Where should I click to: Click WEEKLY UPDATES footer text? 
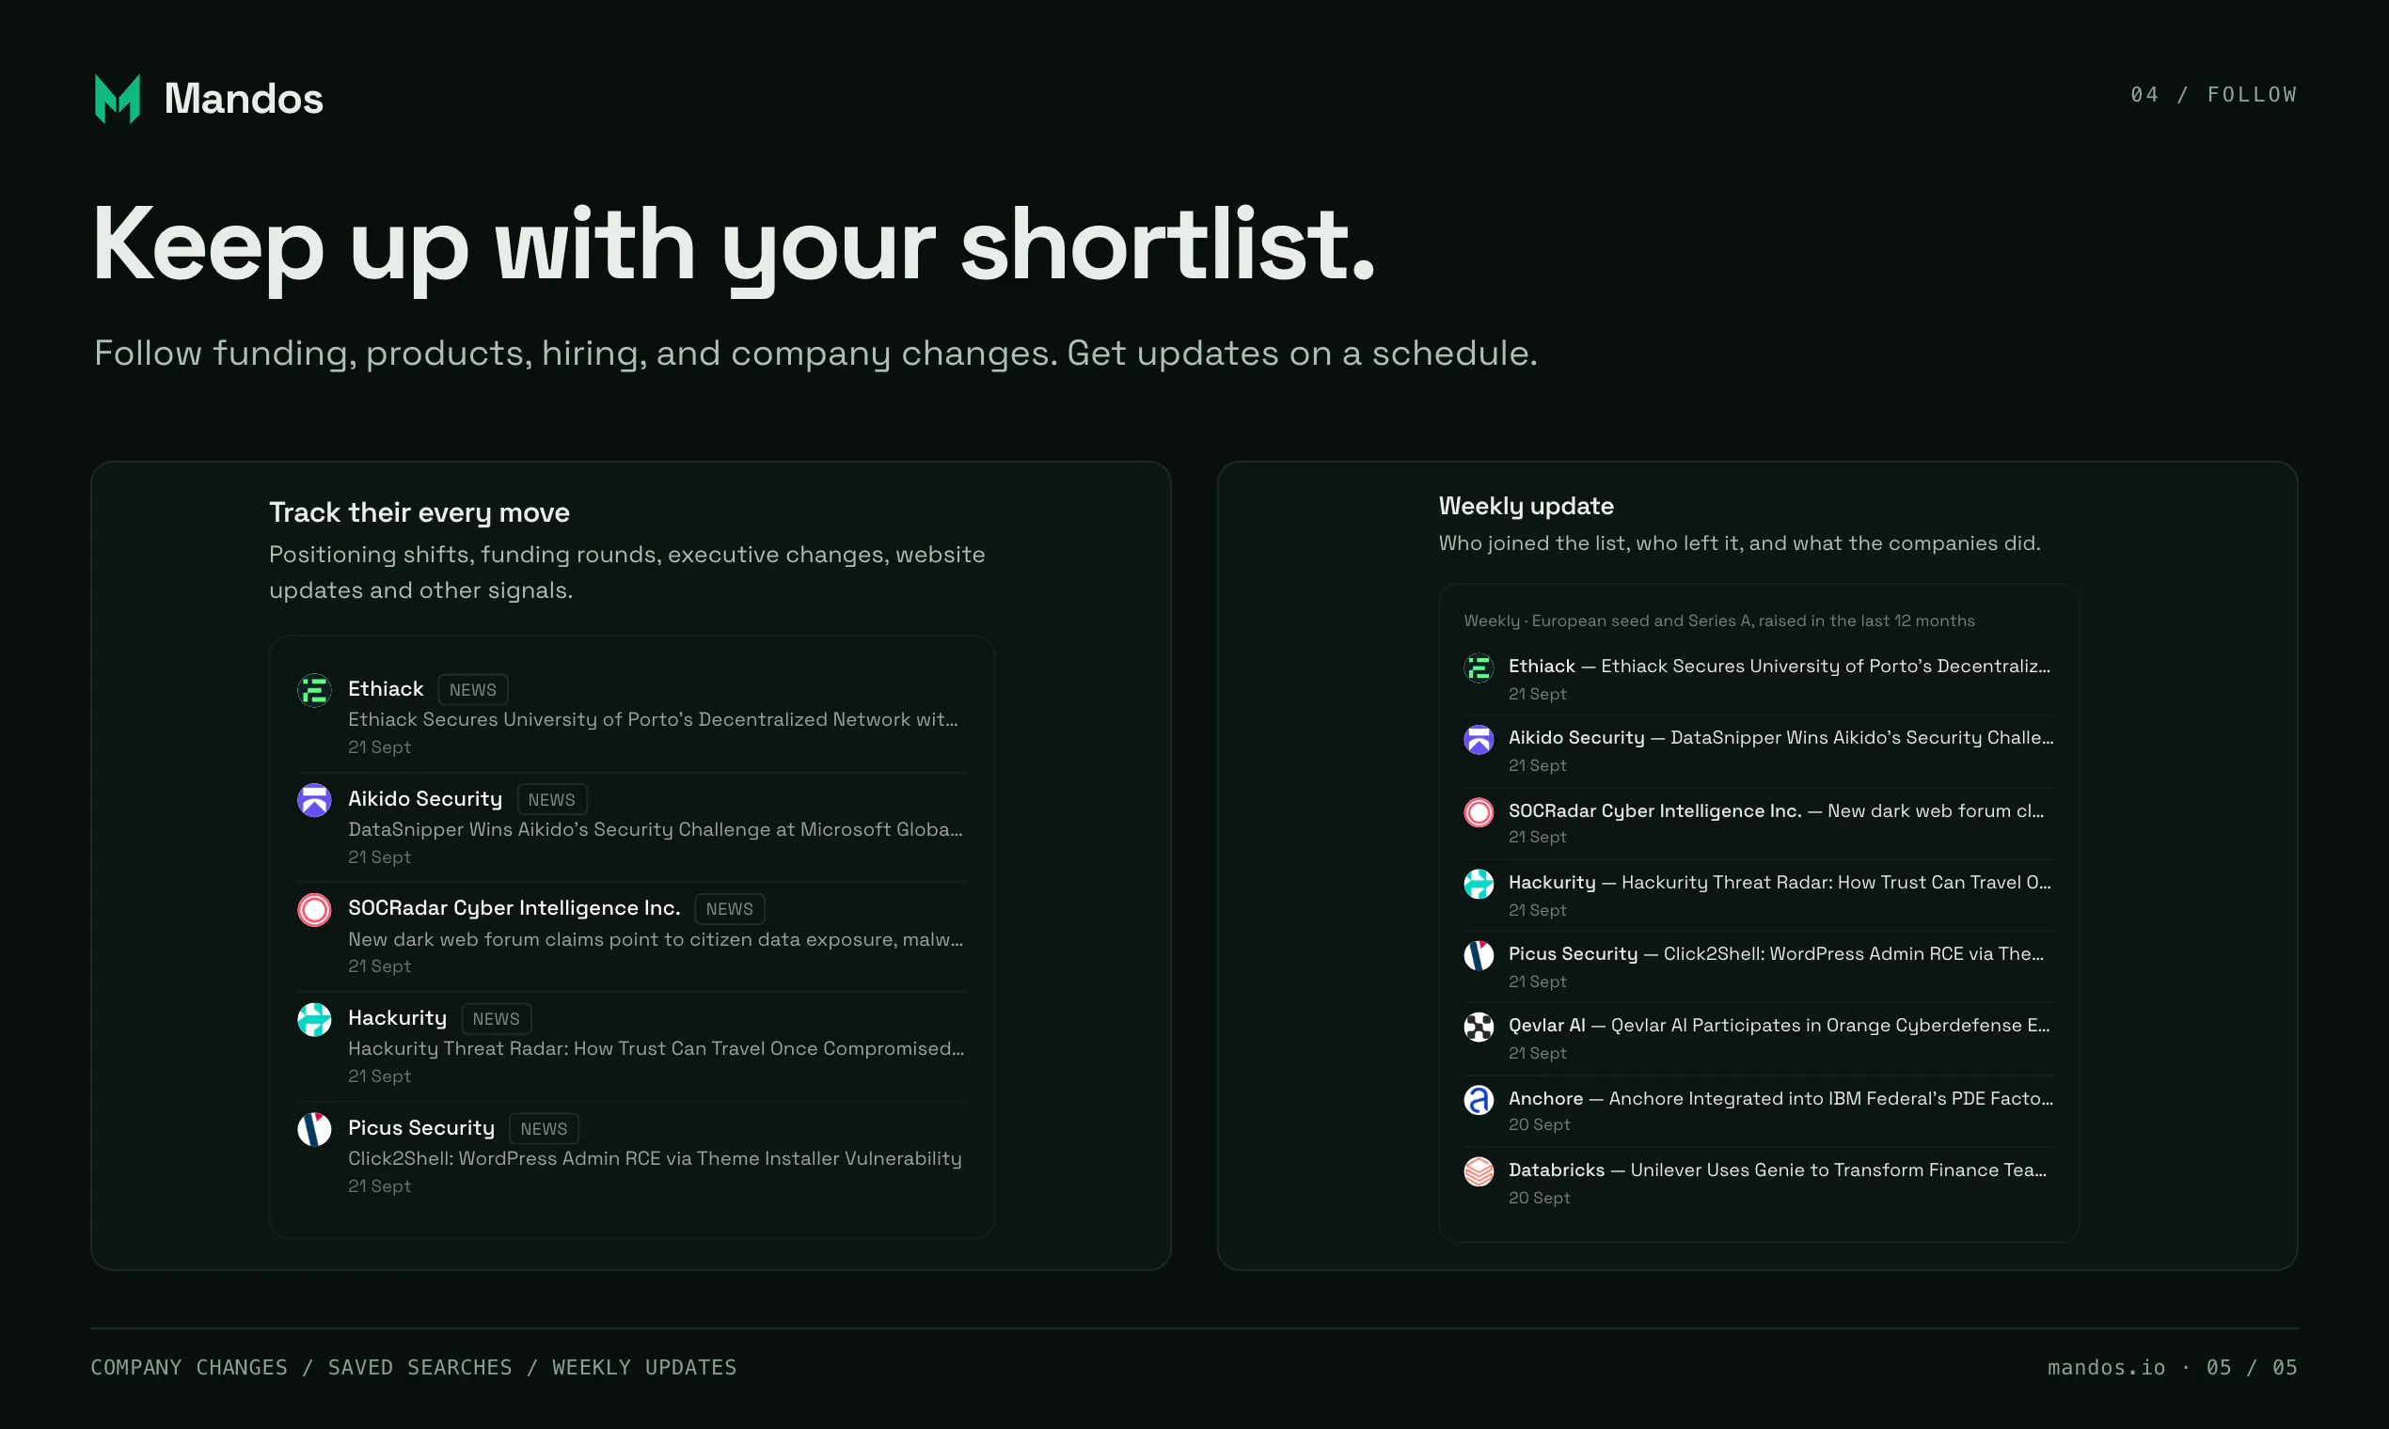click(x=644, y=1367)
